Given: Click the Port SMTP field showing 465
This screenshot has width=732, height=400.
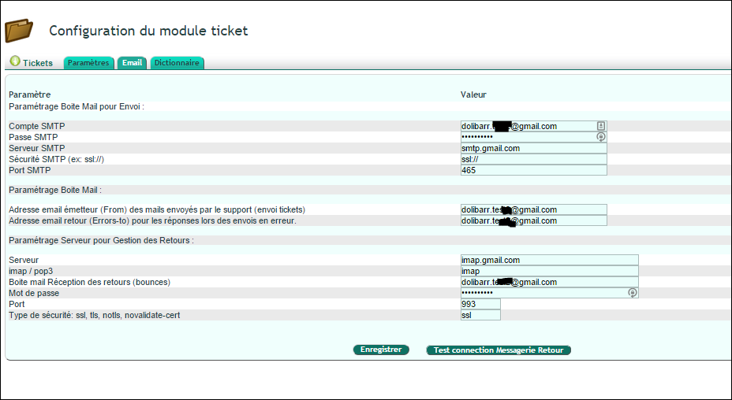Looking at the screenshot, I should pyautogui.click(x=533, y=171).
